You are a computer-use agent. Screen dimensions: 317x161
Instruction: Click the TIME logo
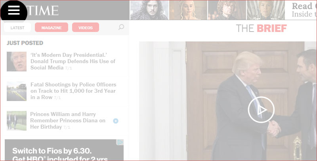pyautogui.click(x=42, y=11)
